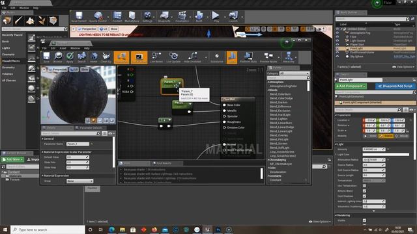The width and height of the screenshot is (417, 234).
Task: Open Cinematics in main editor toolbar
Action: pyautogui.click(x=182, y=17)
